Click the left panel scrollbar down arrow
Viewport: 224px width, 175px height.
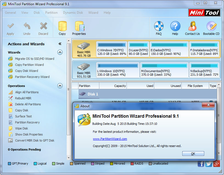(69, 158)
